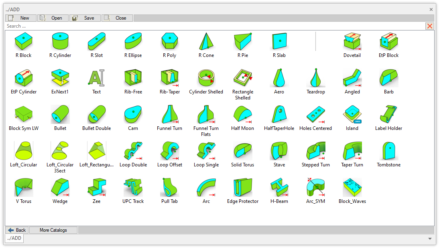Click in the Search field

pos(213,26)
